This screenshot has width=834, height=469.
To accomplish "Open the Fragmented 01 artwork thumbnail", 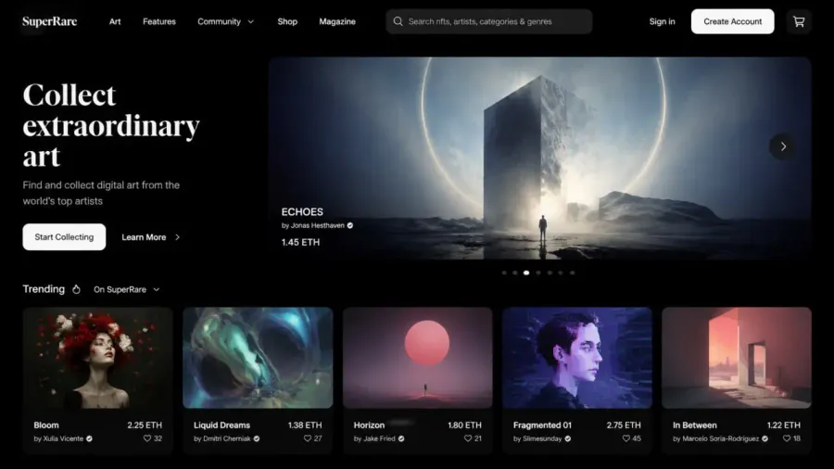I will pyautogui.click(x=577, y=358).
